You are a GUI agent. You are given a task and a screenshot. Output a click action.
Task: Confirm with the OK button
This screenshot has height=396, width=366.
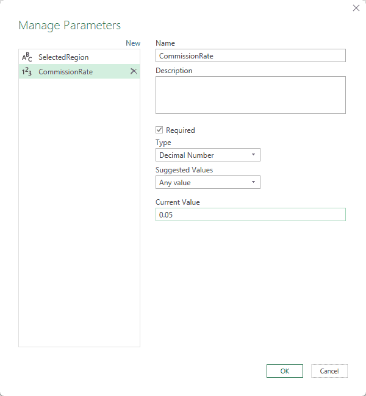pyautogui.click(x=284, y=371)
